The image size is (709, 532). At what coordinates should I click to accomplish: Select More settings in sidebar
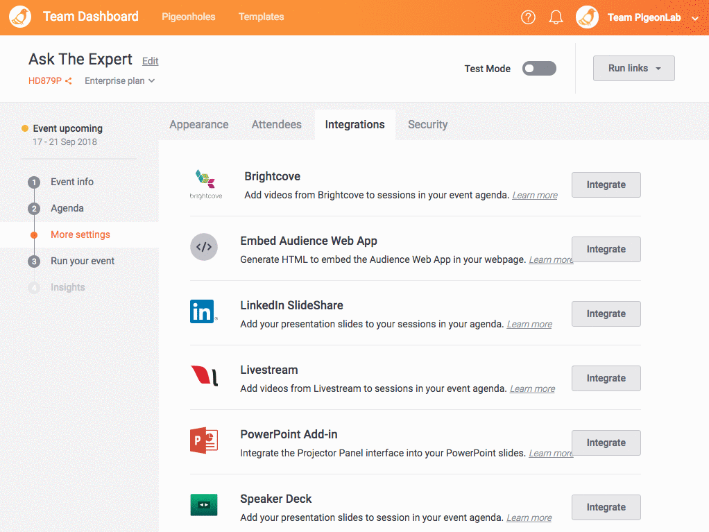(x=80, y=234)
